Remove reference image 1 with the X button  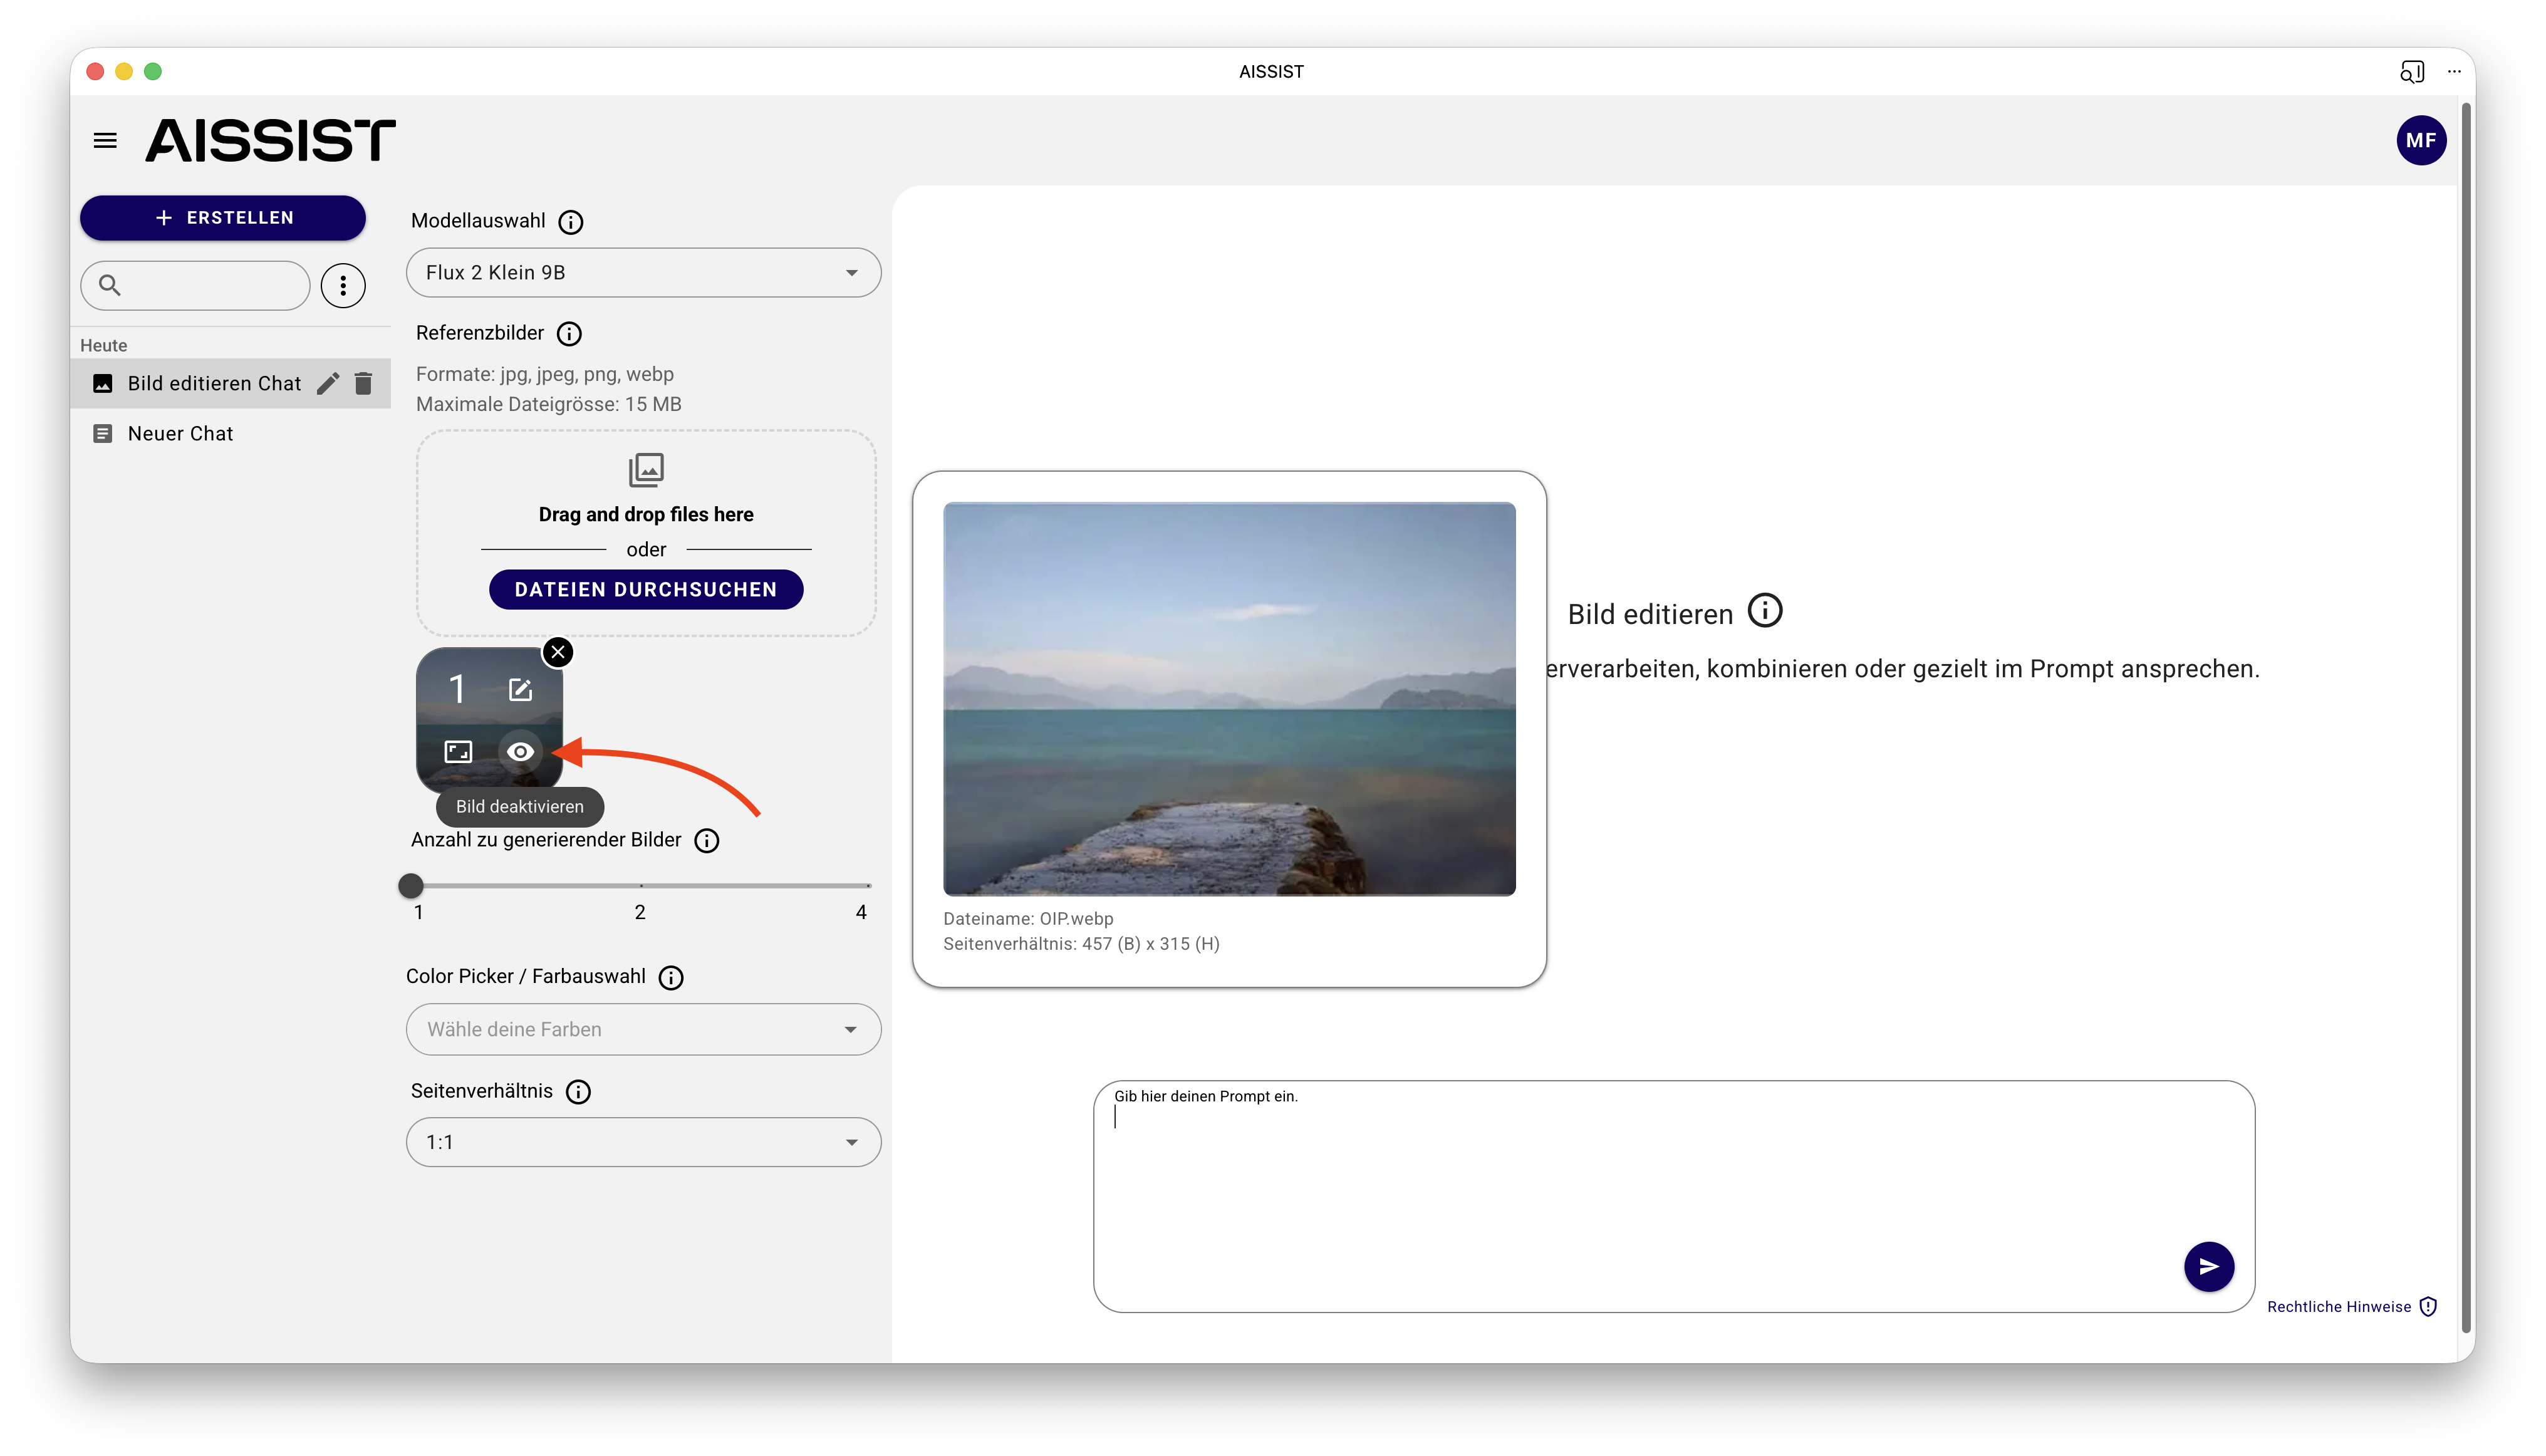[558, 652]
